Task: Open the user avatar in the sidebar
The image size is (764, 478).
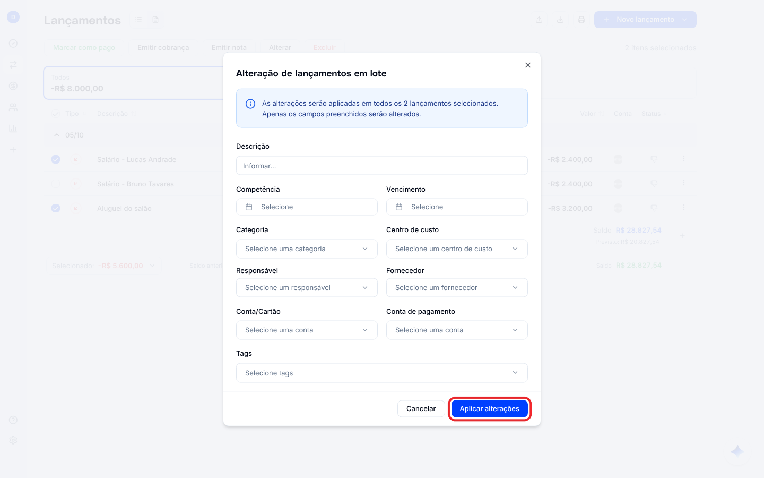Action: tap(13, 17)
